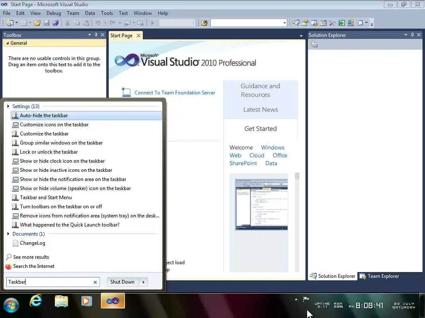The height and width of the screenshot is (318, 425).
Task: Open the Properties Window toolbar icon
Action: click(305, 23)
